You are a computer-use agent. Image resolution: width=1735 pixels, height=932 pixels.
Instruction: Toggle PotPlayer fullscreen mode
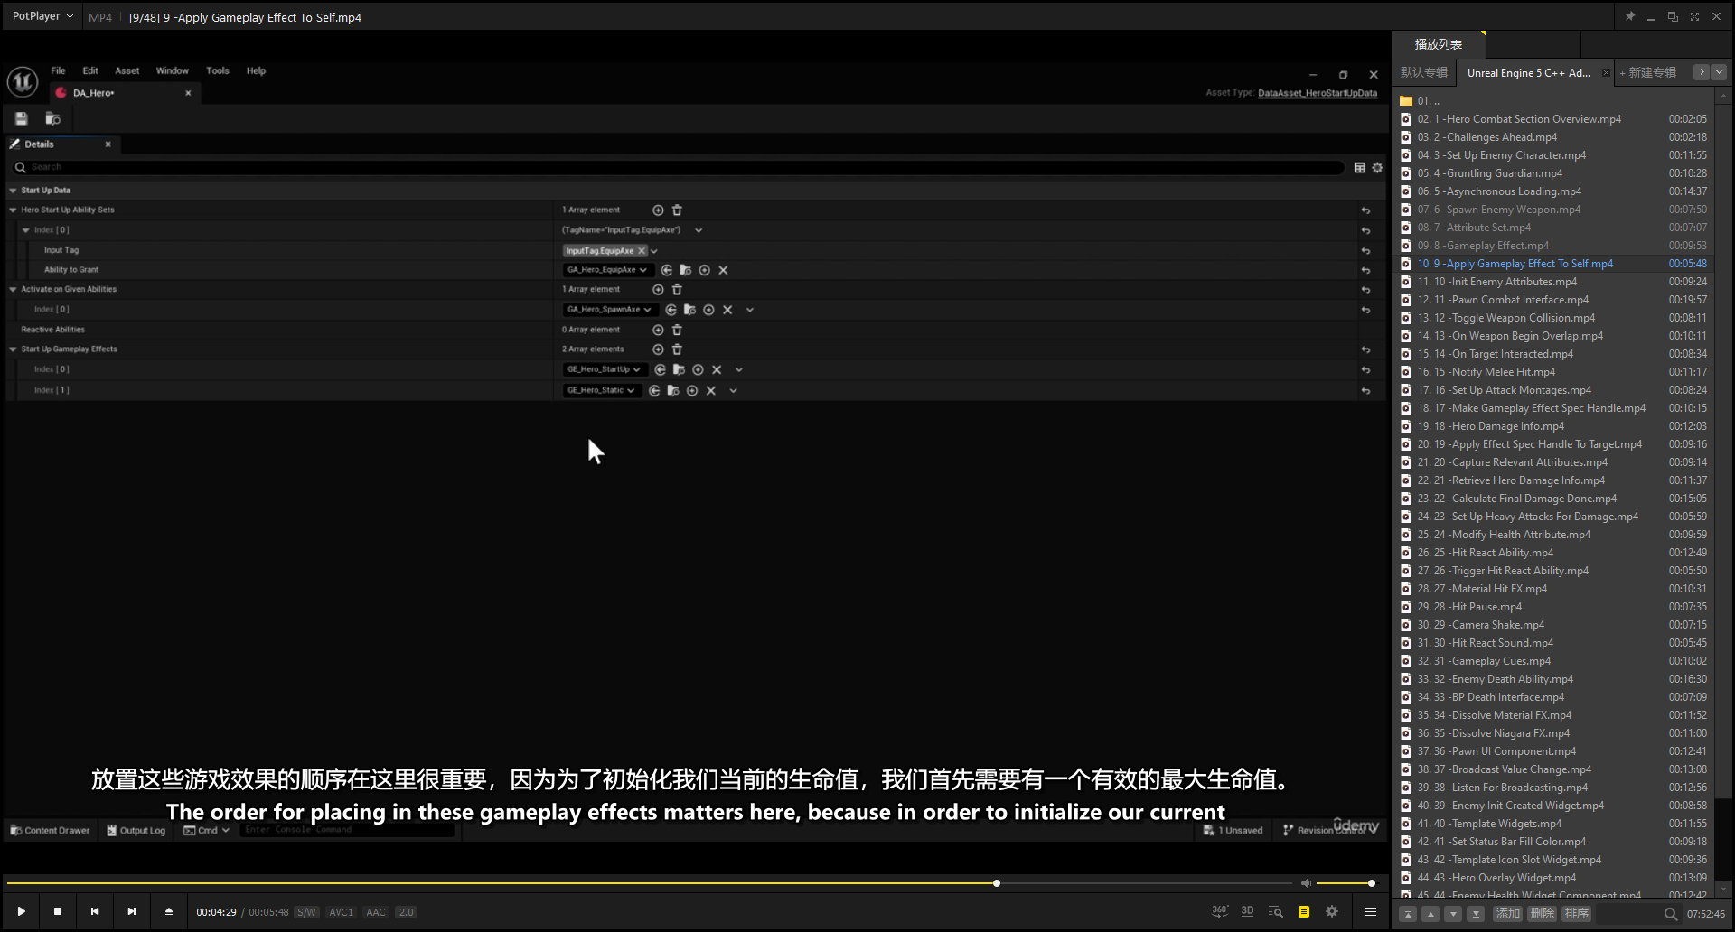tap(1694, 16)
